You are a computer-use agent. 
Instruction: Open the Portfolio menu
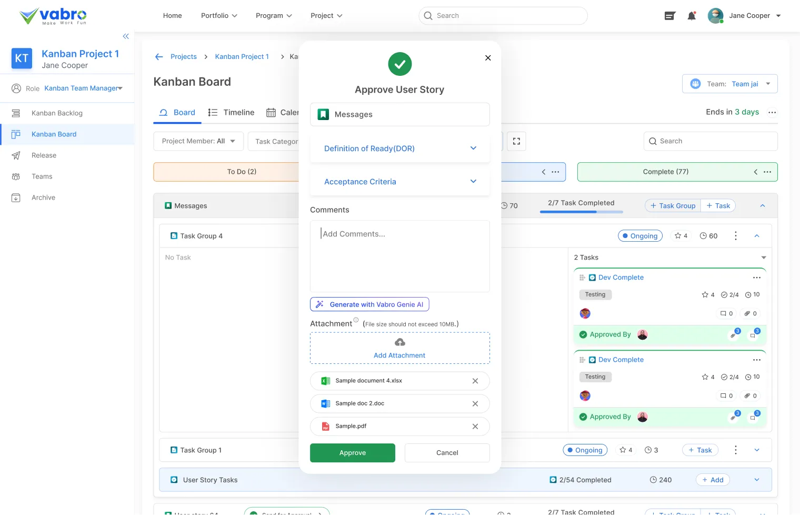click(x=219, y=16)
